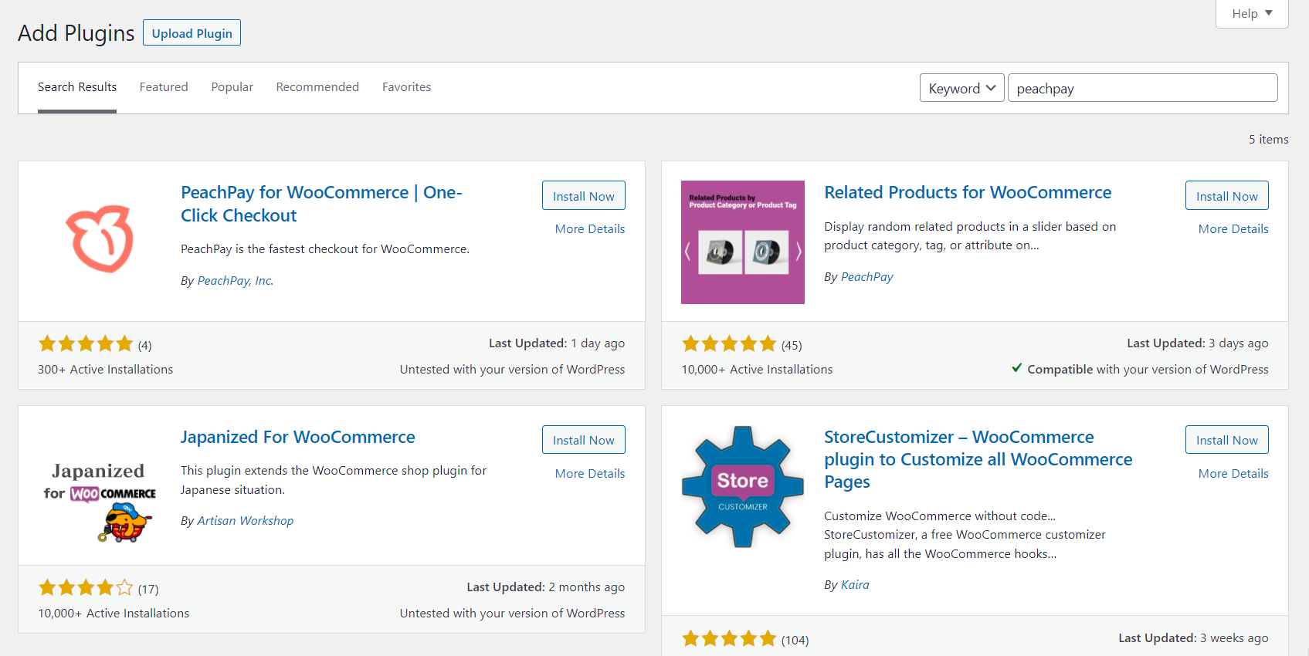Open the Recommended plugins tab

point(317,87)
